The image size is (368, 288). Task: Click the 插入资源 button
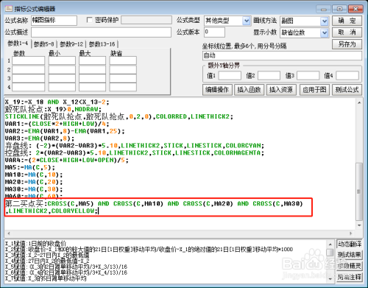click(281, 90)
